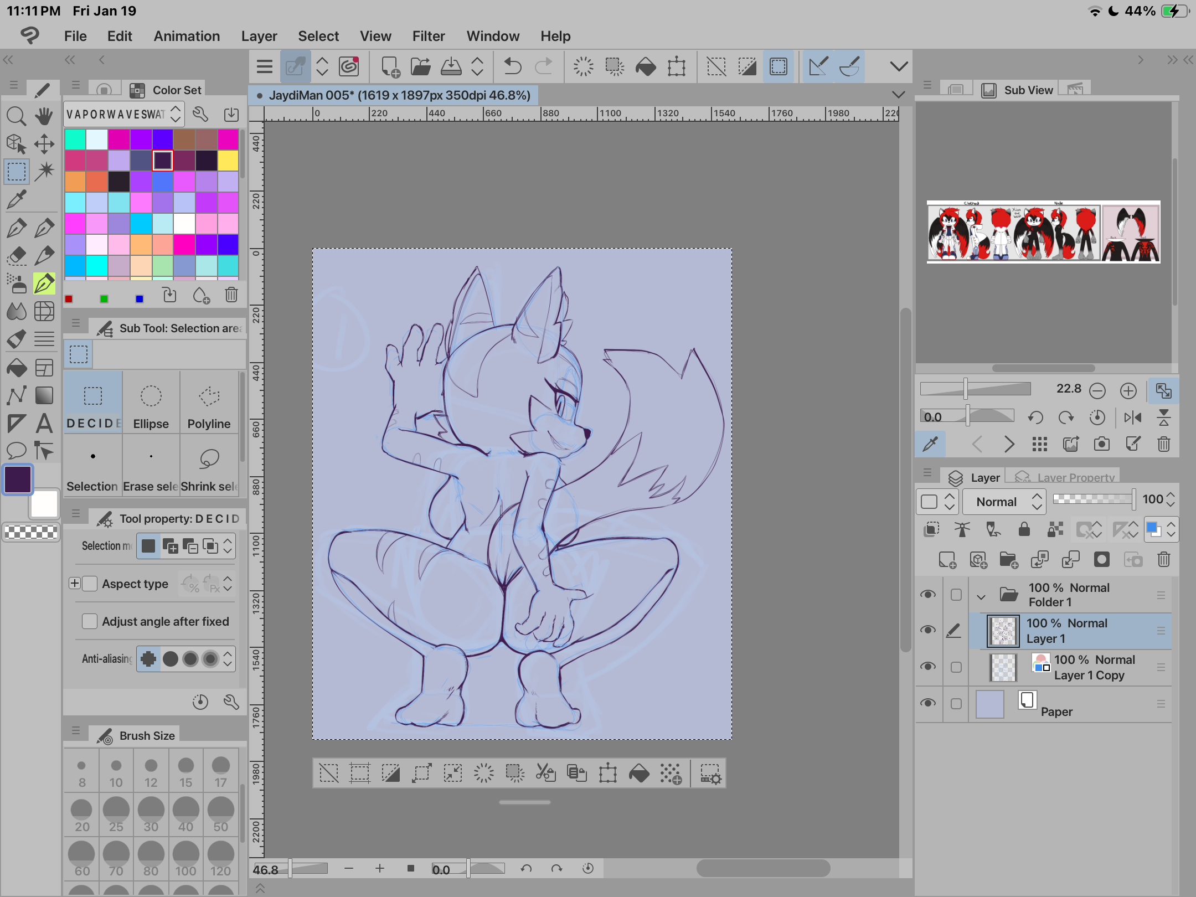This screenshot has height=897, width=1196.
Task: Select the 30 brush size preset
Action: 151,814
